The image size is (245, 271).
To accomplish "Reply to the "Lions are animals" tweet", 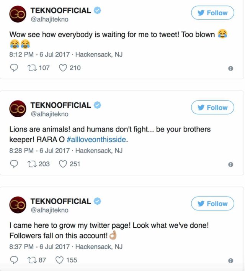I will pos(14,164).
